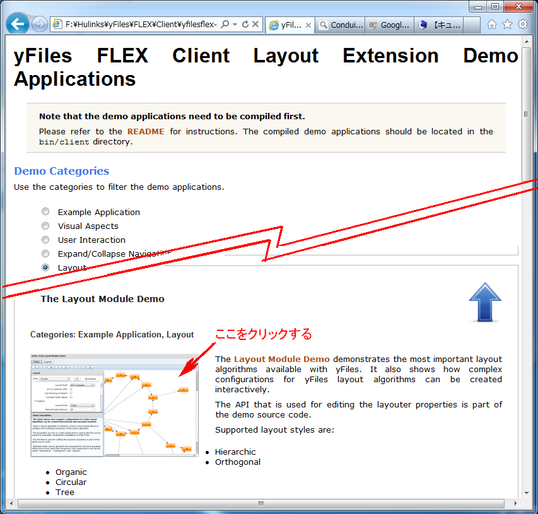This screenshot has height=514, width=538.
Task: Click the Hierarchic list item
Action: coord(235,452)
